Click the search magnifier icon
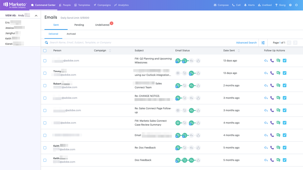 click(x=46, y=42)
